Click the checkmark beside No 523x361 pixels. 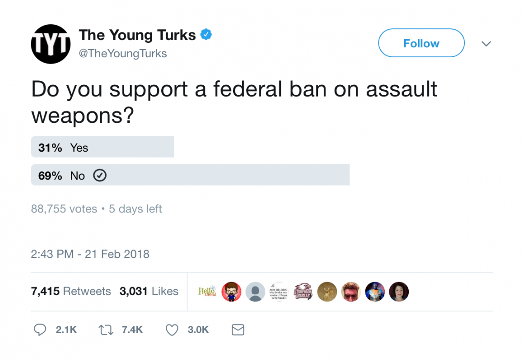click(x=99, y=176)
